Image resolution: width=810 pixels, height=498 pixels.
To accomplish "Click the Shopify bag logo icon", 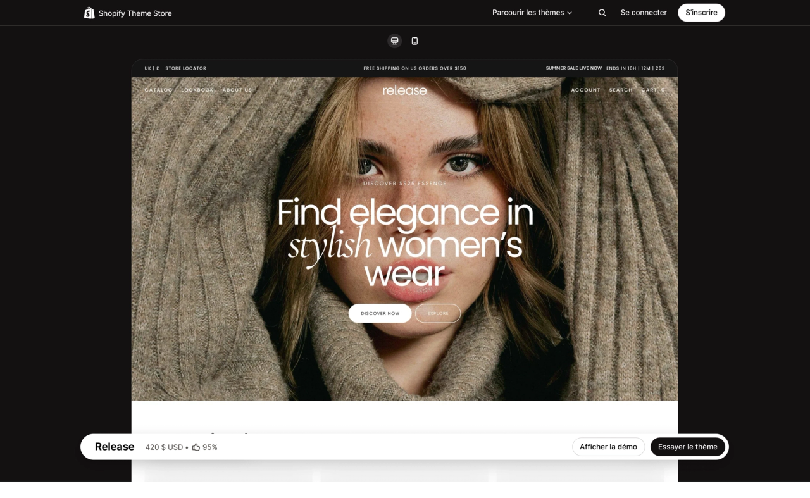I will (x=89, y=13).
